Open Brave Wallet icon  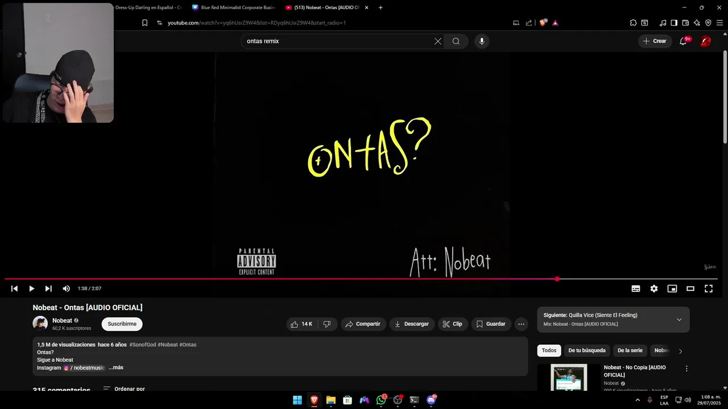pos(685,23)
